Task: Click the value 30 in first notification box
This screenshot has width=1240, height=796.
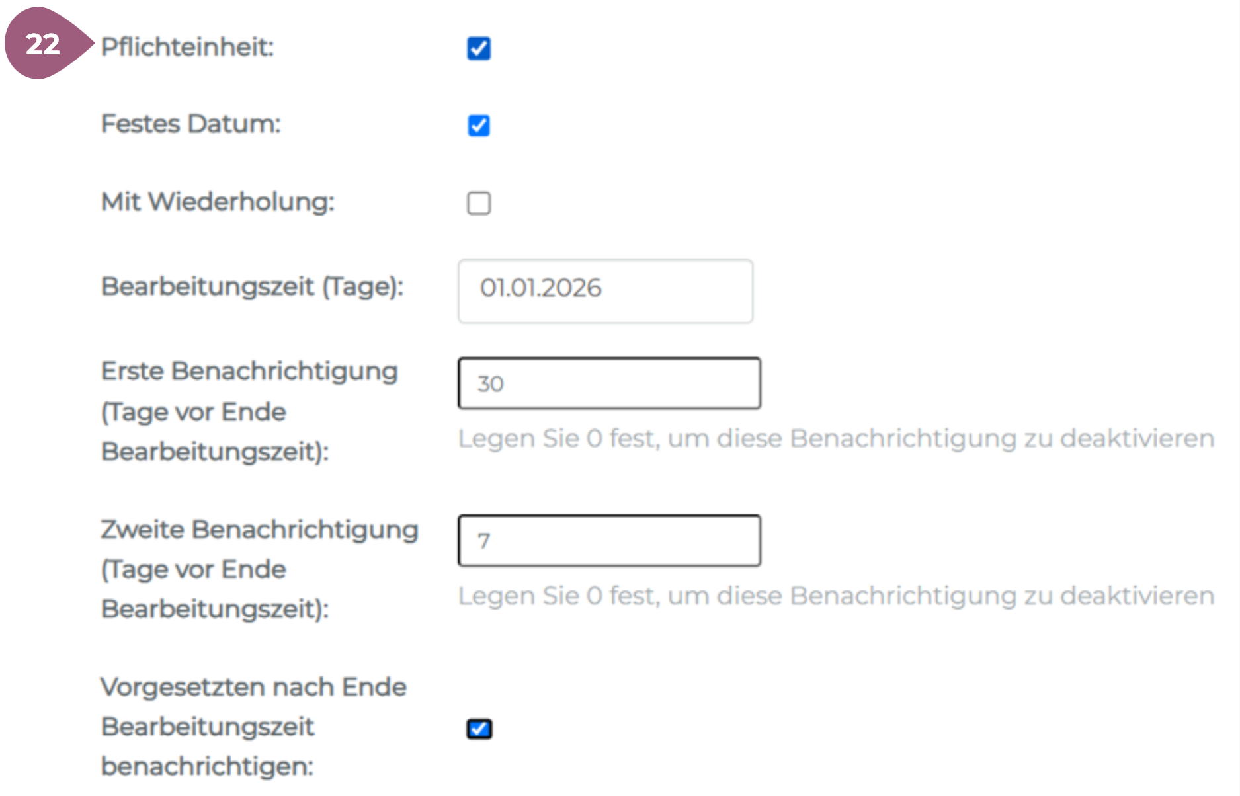Action: [x=491, y=384]
